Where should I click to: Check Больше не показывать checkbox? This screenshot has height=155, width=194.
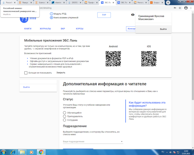(26, 73)
